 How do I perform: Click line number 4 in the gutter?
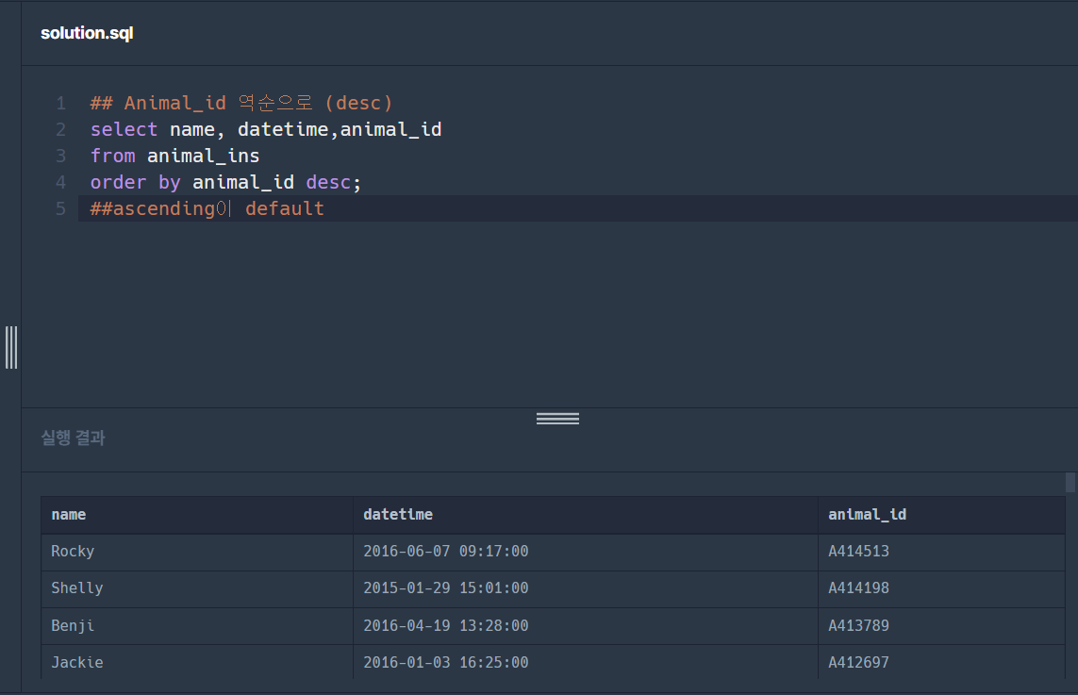(x=61, y=182)
